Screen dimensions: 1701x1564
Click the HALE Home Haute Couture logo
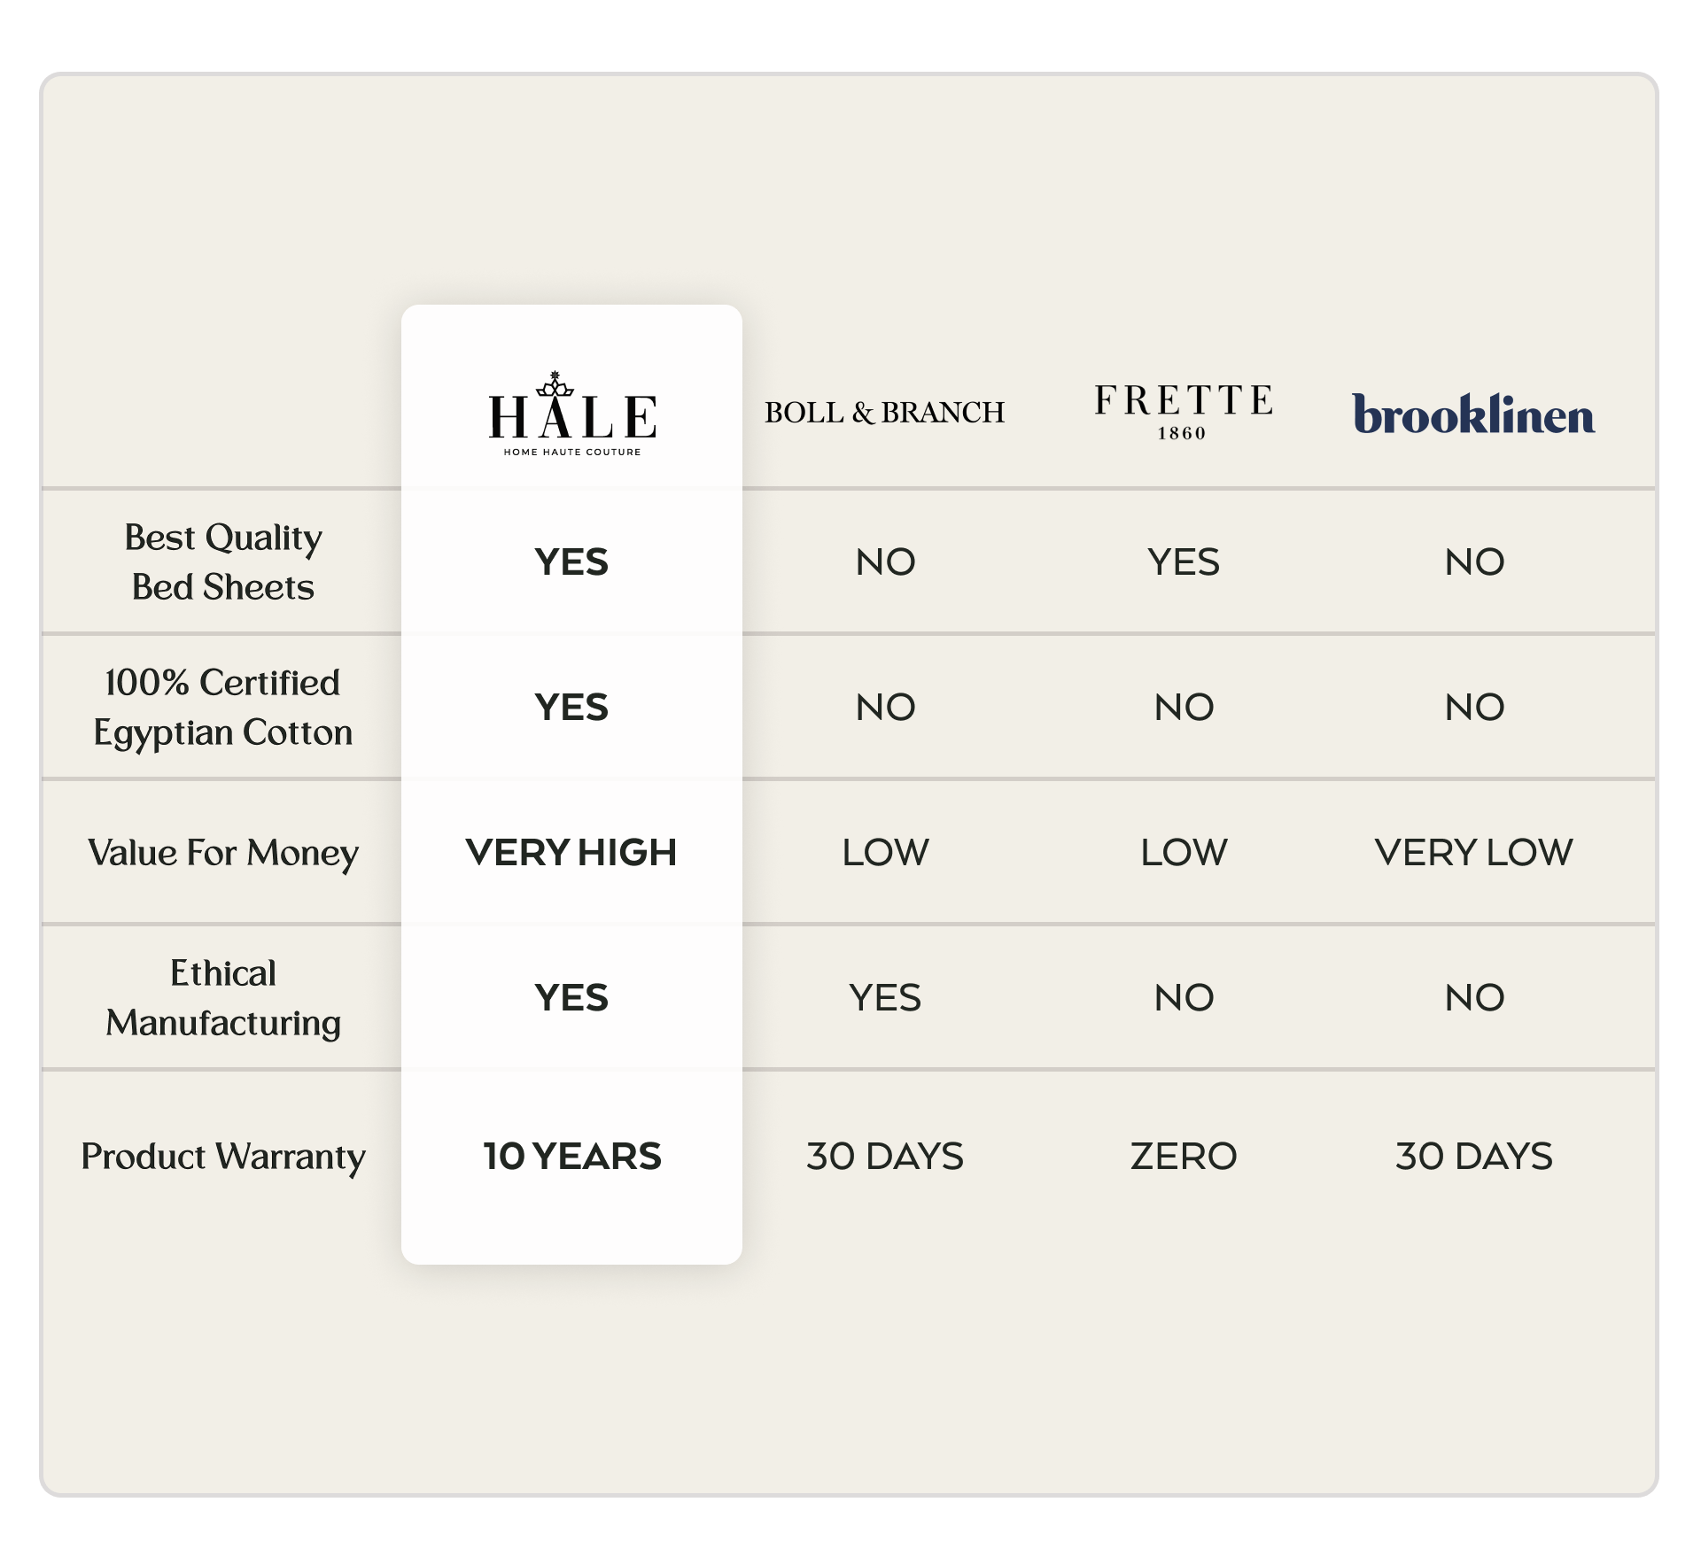[x=572, y=418]
